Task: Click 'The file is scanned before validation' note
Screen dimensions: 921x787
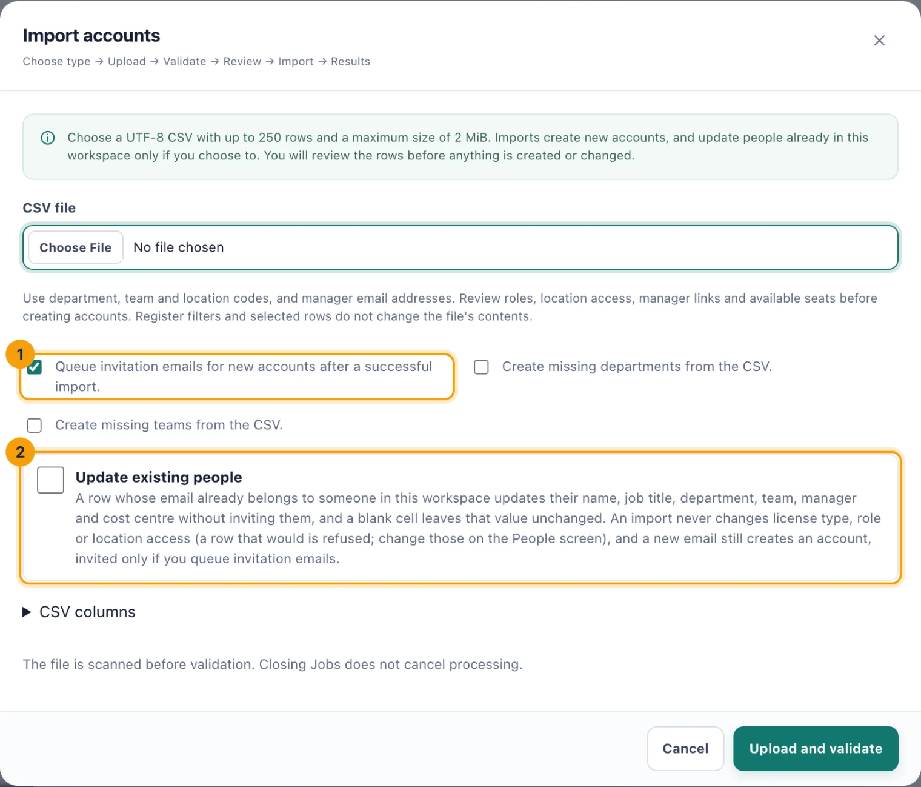Action: (273, 665)
